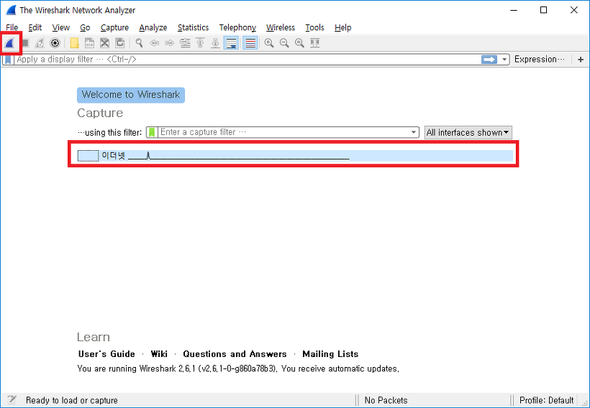The width and height of the screenshot is (590, 408).
Task: Open the Capture menu
Action: click(114, 27)
